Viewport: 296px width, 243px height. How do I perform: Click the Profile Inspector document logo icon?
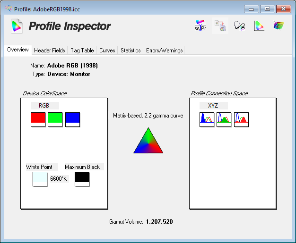pyautogui.click(x=17, y=26)
